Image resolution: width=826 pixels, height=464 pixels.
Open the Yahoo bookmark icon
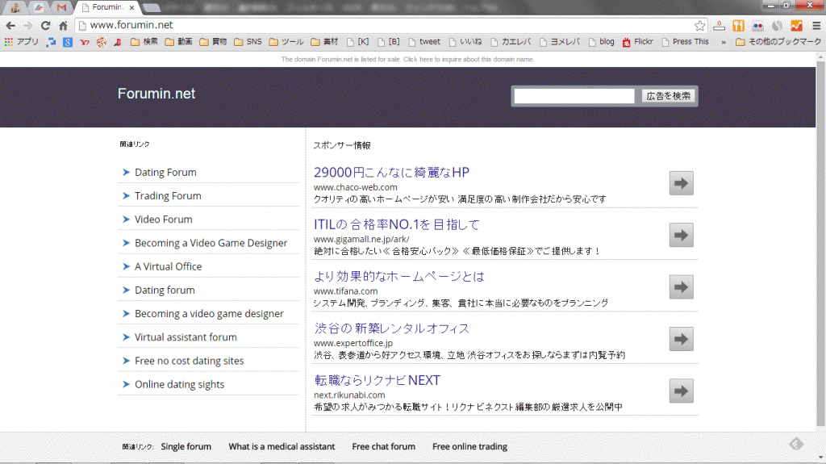click(85, 42)
